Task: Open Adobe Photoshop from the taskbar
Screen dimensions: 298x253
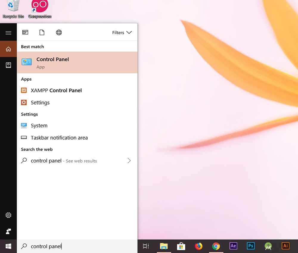Action: coord(251,246)
